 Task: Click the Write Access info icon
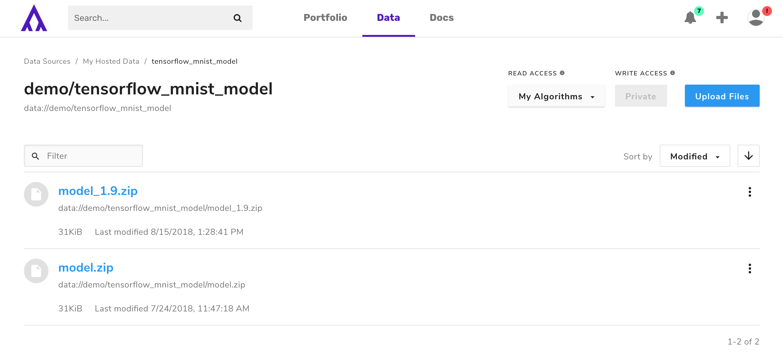click(672, 73)
